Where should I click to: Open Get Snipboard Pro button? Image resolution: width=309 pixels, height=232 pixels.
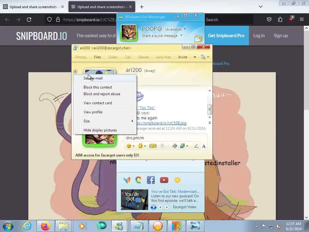tap(226, 36)
